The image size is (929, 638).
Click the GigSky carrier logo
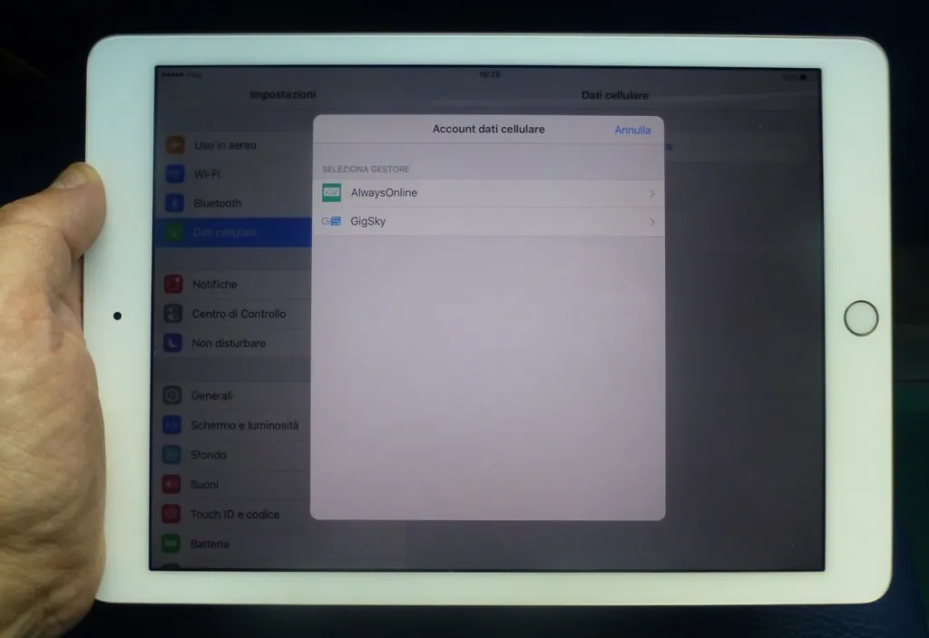click(331, 221)
